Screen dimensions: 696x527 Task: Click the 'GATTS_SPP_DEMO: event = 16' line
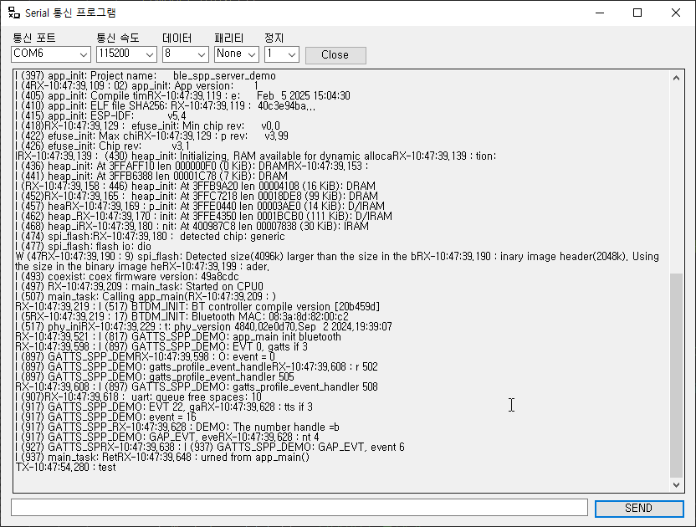[105, 417]
